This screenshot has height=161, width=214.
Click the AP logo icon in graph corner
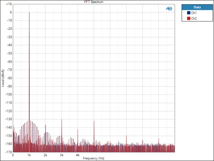click(169, 8)
